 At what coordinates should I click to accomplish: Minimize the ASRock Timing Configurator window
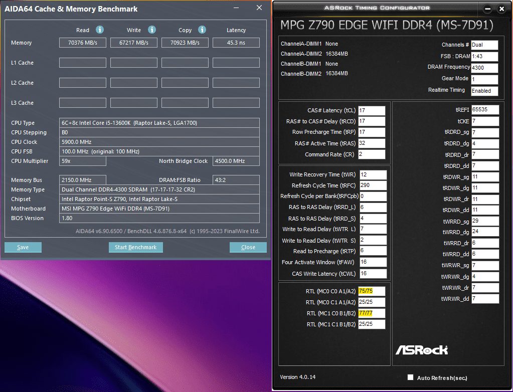(487, 9)
